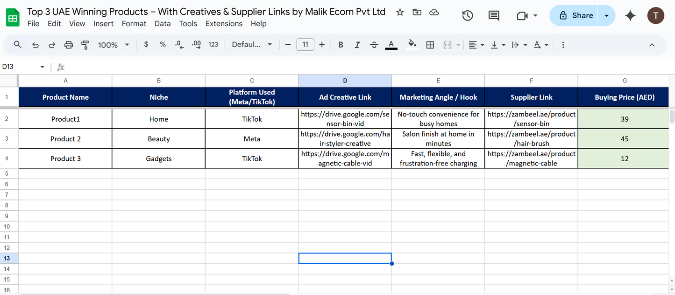This screenshot has height=295, width=675.
Task: Open the hair-brush supplier link
Action: (531, 139)
